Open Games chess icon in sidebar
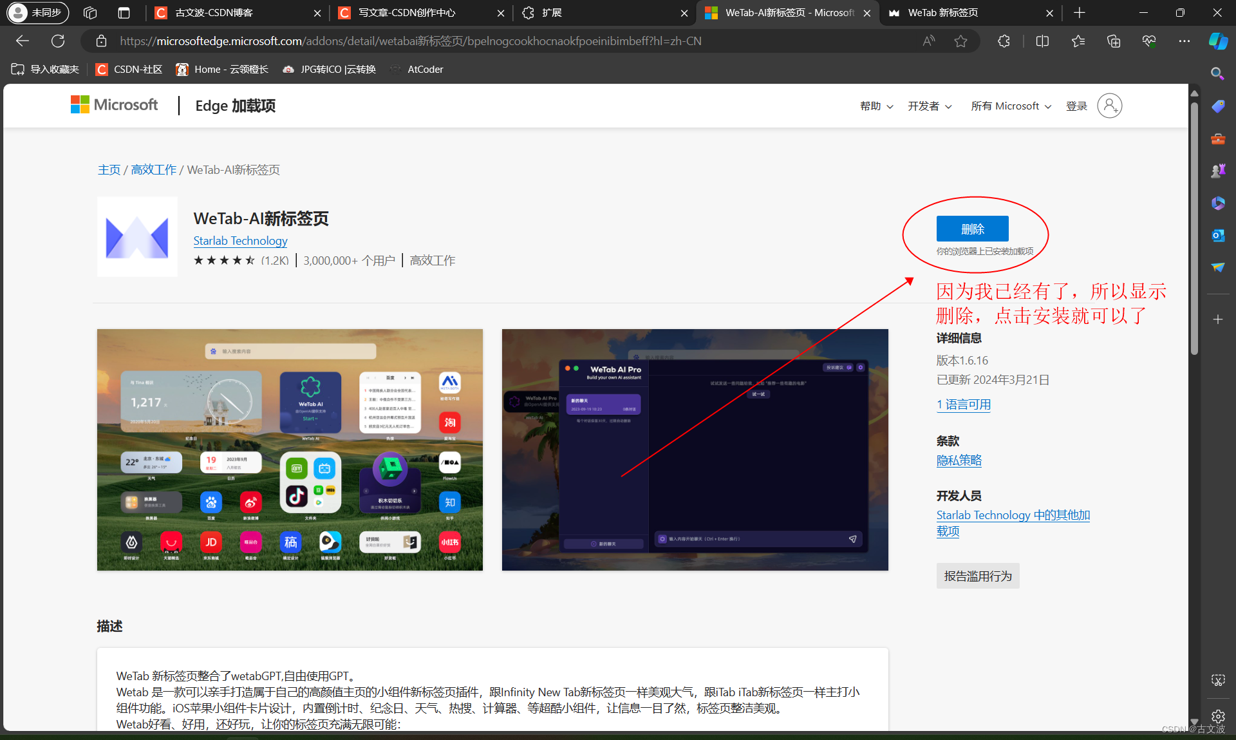The image size is (1236, 740). coord(1217,171)
